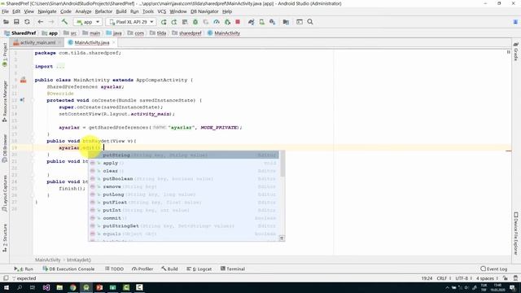Open the Logcat tool window
This screenshot has height=293, width=521.
pos(199,269)
